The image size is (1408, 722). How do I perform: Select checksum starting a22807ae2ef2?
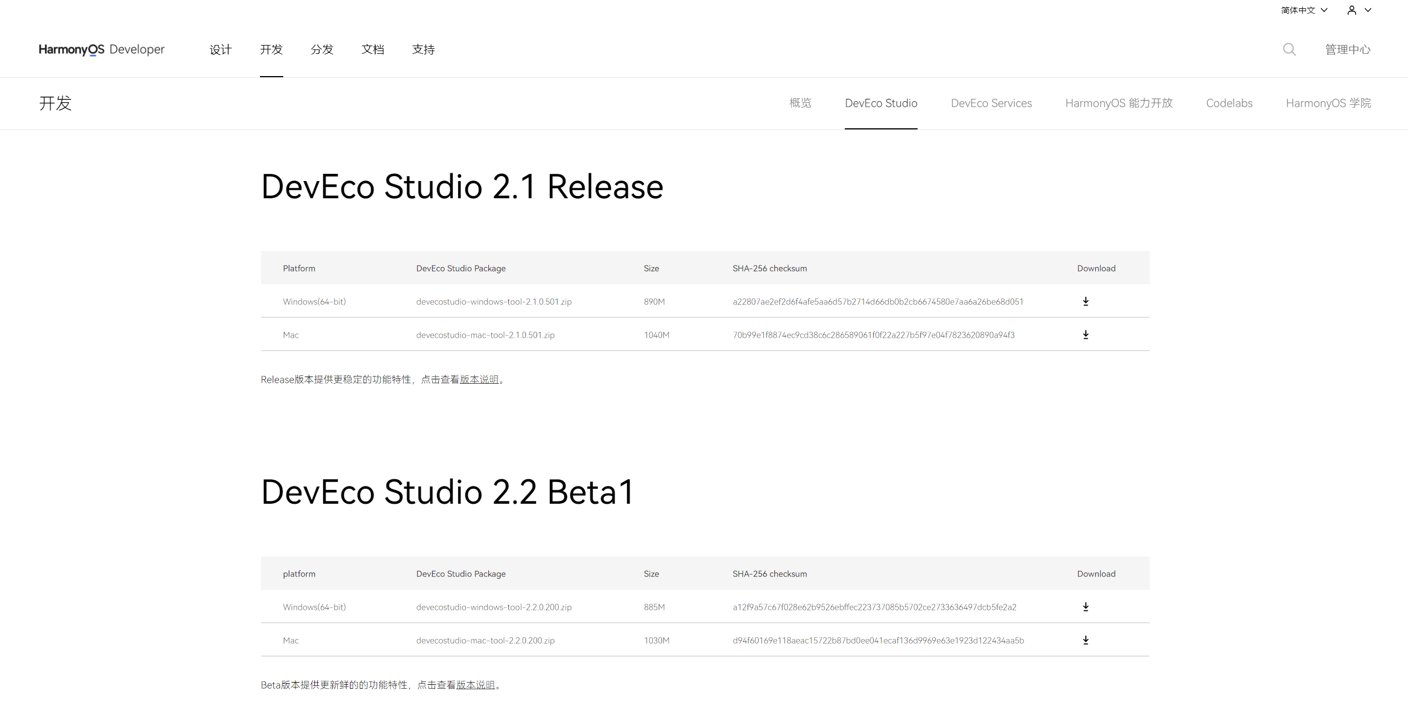click(x=878, y=302)
